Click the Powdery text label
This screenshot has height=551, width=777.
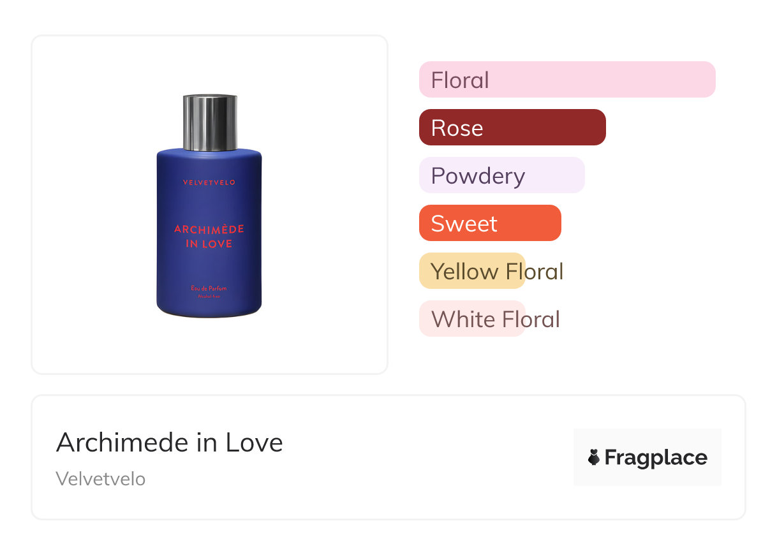(478, 176)
